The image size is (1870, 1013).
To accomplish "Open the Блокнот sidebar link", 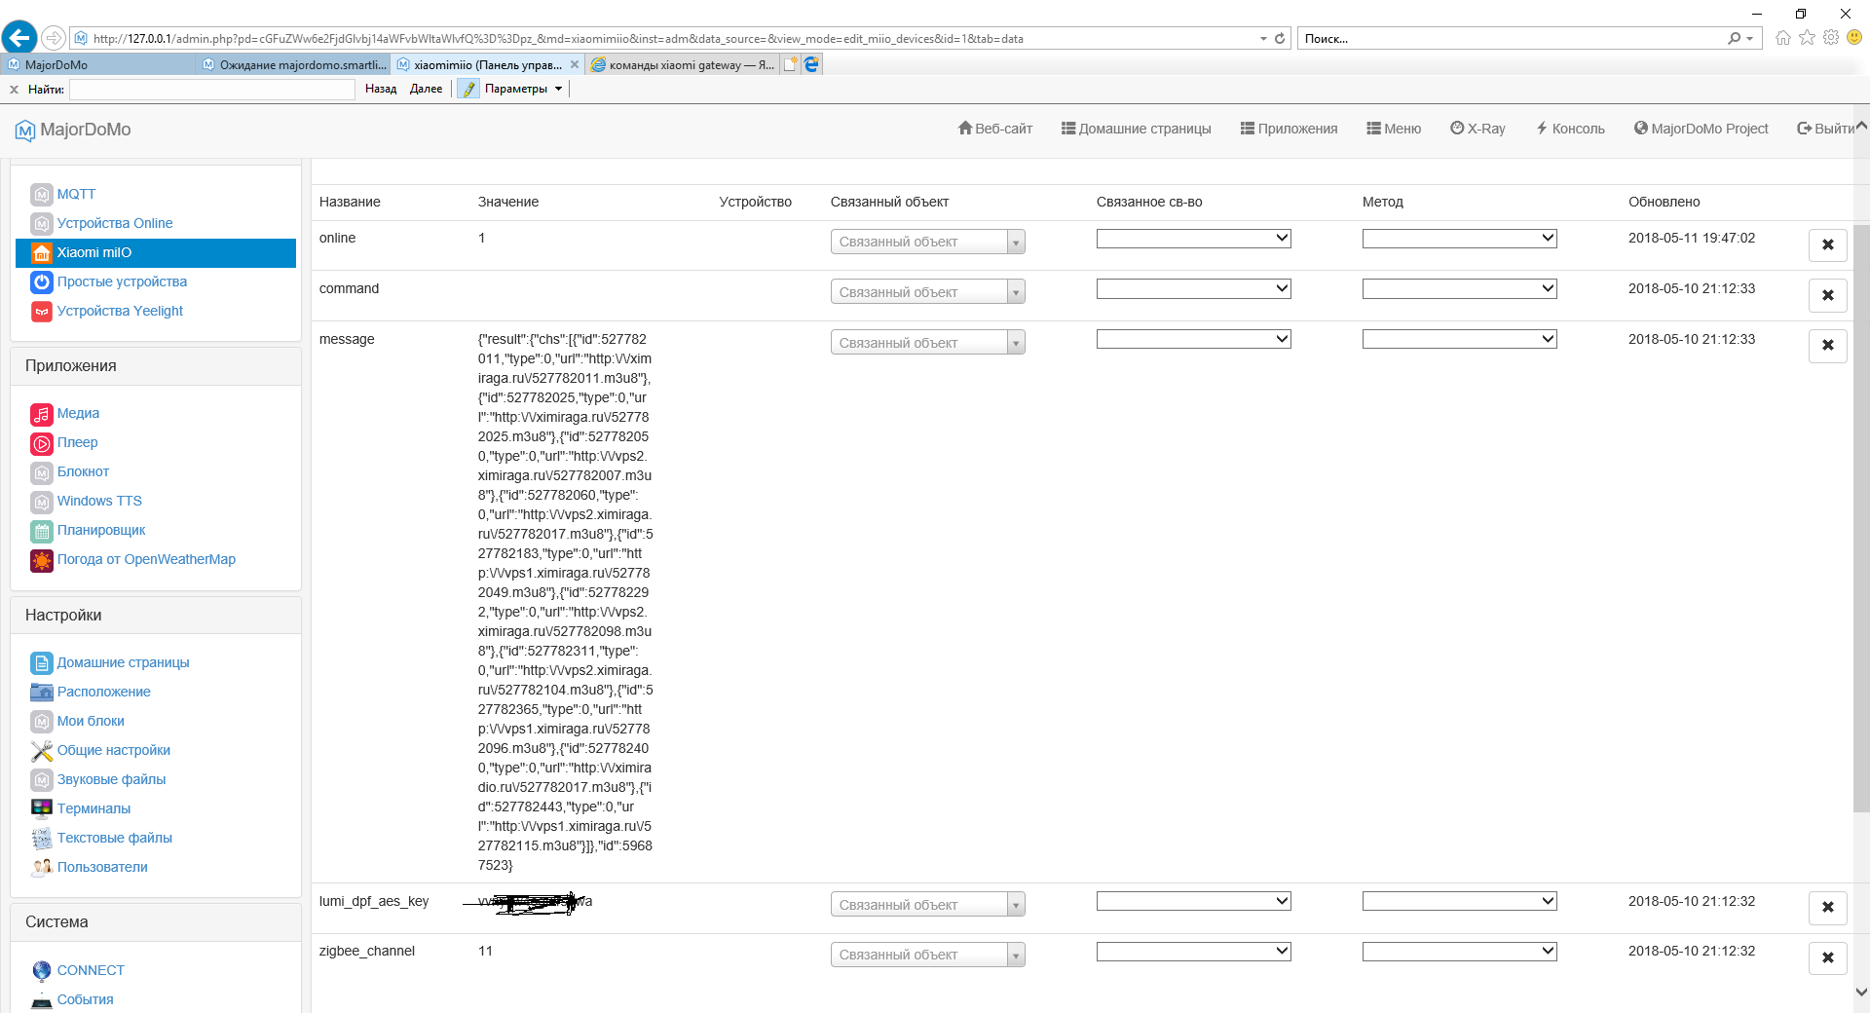I will (x=83, y=471).
